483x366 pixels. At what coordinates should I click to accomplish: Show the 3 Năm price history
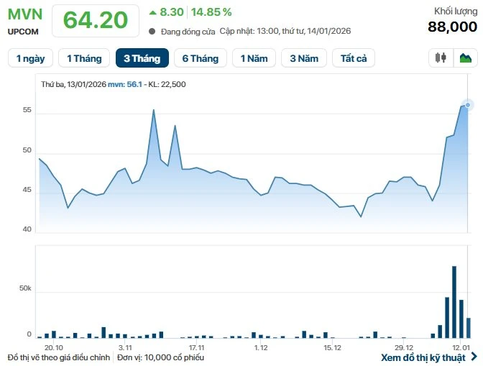coord(304,58)
